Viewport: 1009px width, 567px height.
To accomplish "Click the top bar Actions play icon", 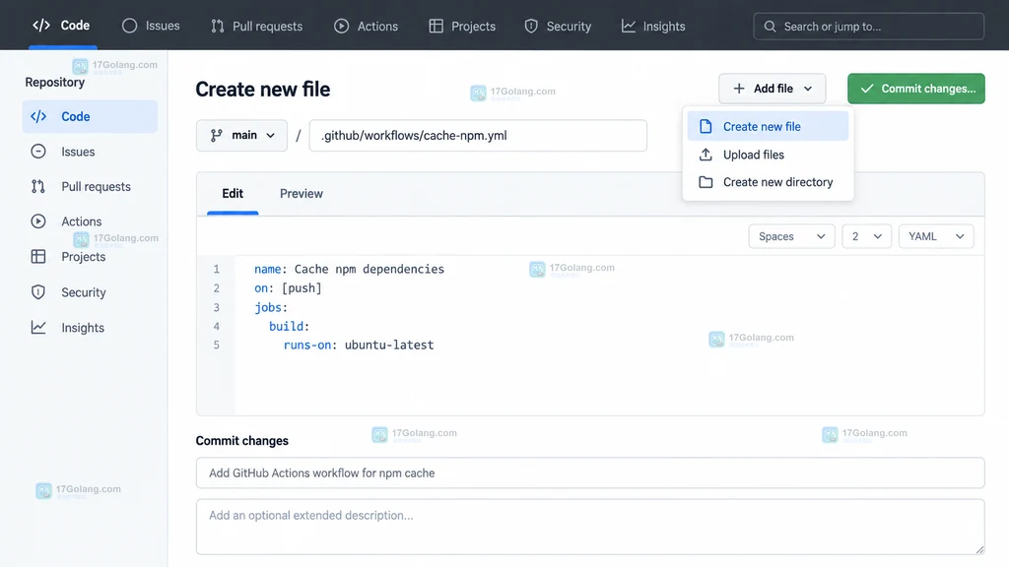I will (341, 26).
